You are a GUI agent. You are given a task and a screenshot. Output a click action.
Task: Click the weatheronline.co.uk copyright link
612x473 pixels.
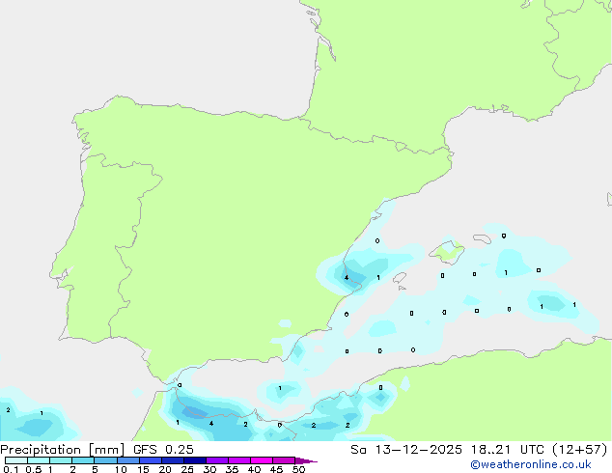531,464
